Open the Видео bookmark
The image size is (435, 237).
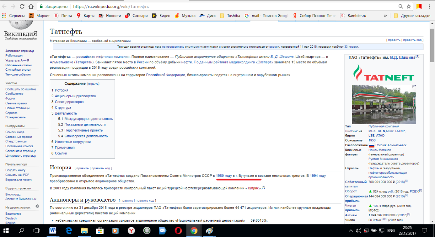click(161, 16)
